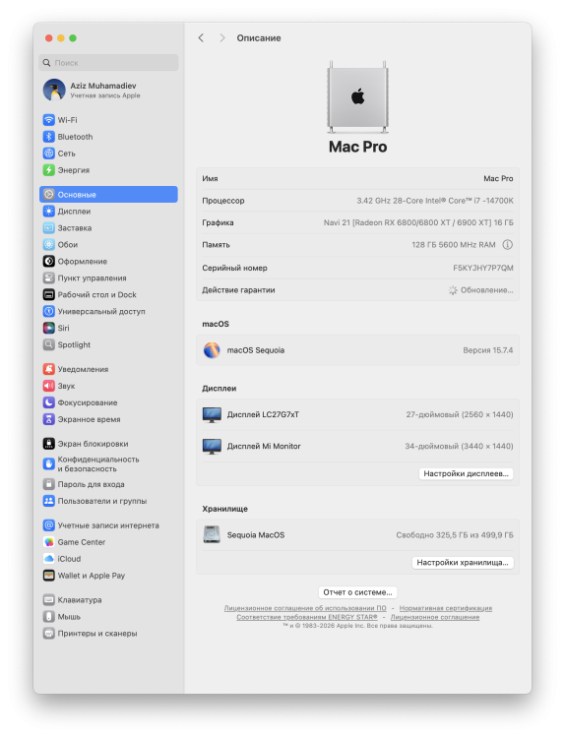Click the Версия 15.7.4 text
Image resolution: width=565 pixels, height=738 pixels.
pyautogui.click(x=488, y=350)
